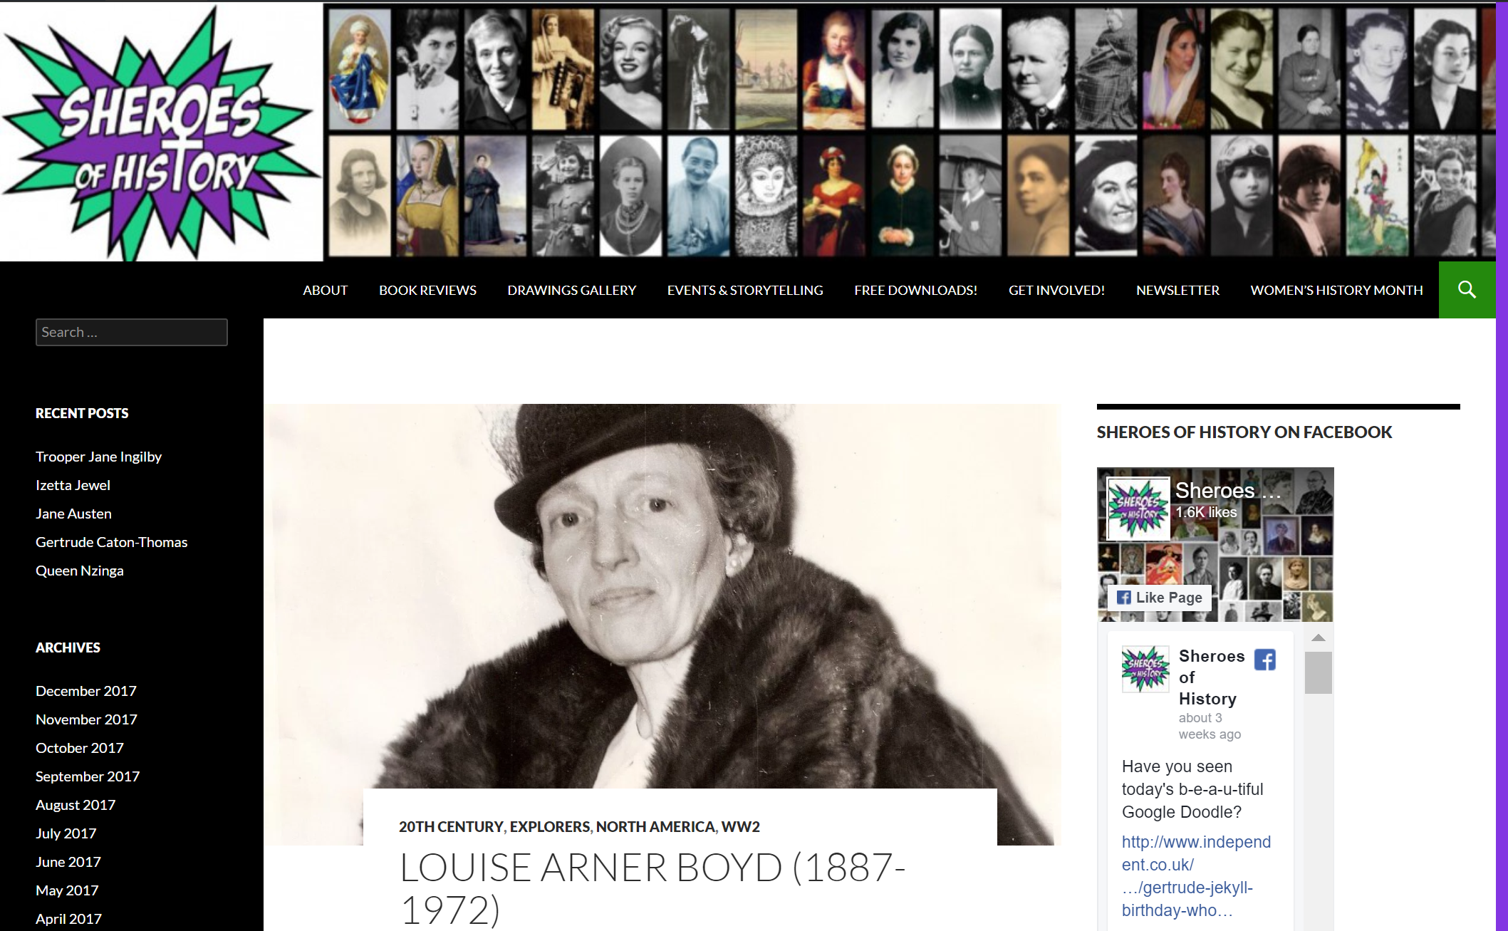The image size is (1508, 931).
Task: Open the Trooper Jane Ingilby post
Action: (98, 457)
